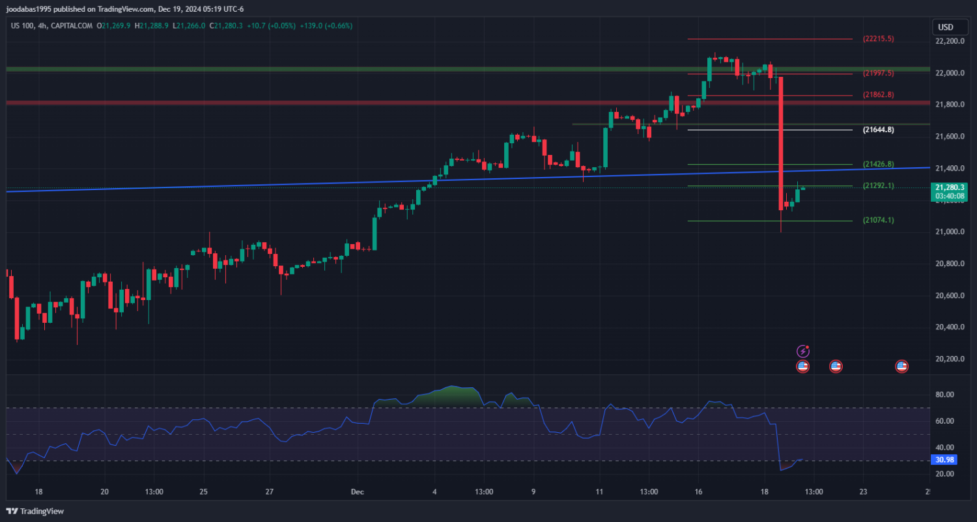Click the open value O21,269.9
The width and height of the screenshot is (977, 522).
coord(113,25)
